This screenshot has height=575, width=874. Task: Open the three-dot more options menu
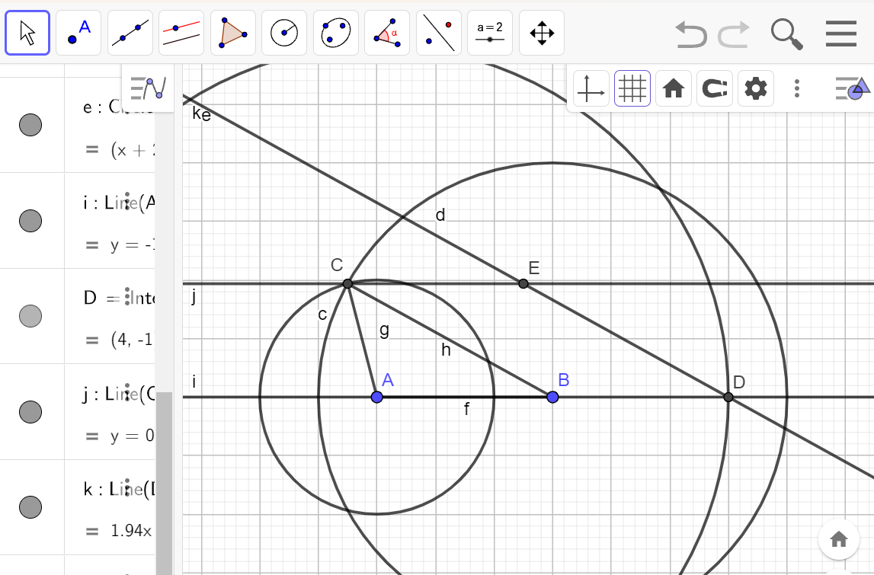(x=797, y=88)
